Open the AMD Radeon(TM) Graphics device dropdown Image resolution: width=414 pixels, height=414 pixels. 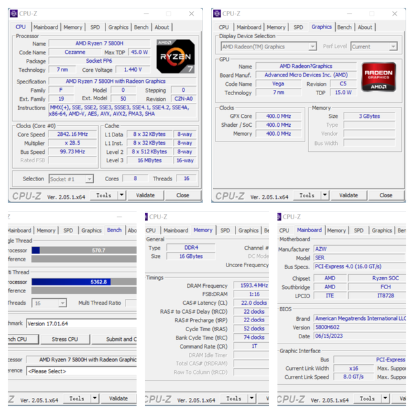[x=312, y=47]
